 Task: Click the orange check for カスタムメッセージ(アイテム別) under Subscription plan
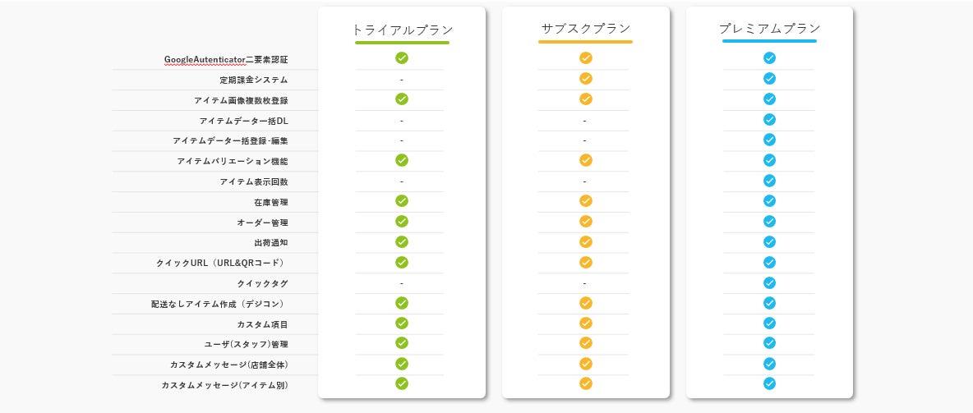[586, 383]
